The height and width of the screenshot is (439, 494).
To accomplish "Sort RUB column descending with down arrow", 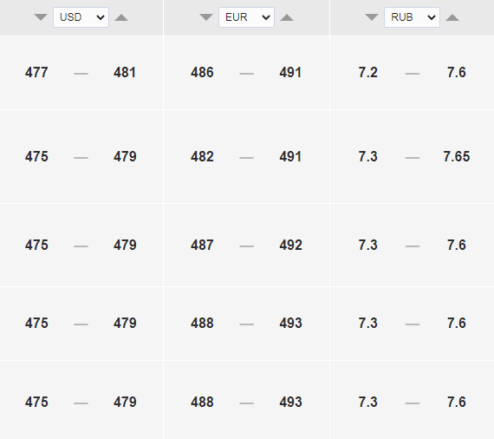I will pyautogui.click(x=372, y=17).
